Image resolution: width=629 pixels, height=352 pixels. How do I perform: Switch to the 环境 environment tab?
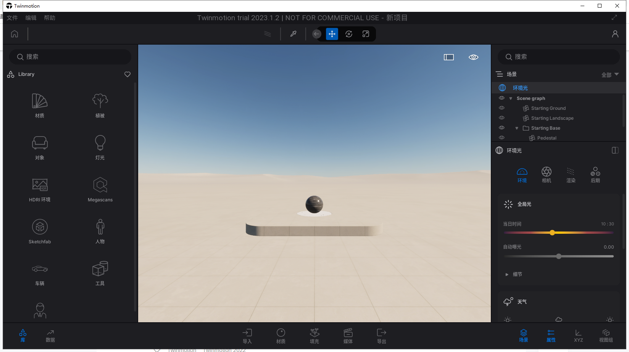click(522, 175)
